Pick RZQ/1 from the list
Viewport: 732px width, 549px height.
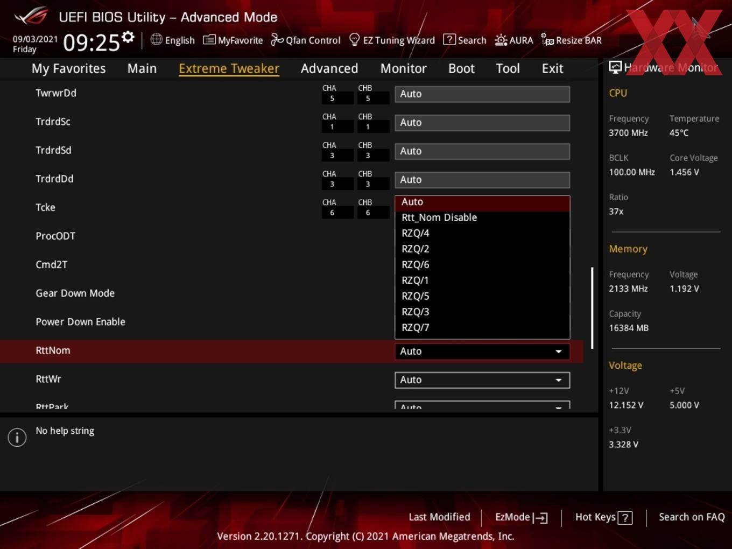pyautogui.click(x=482, y=280)
